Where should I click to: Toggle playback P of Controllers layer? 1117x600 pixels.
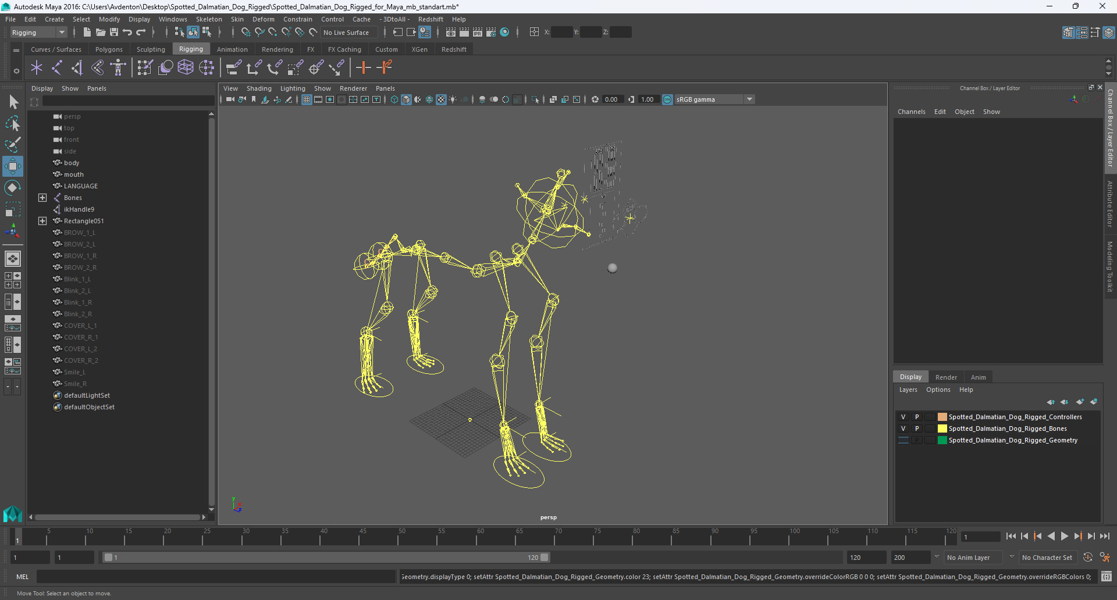coord(917,417)
